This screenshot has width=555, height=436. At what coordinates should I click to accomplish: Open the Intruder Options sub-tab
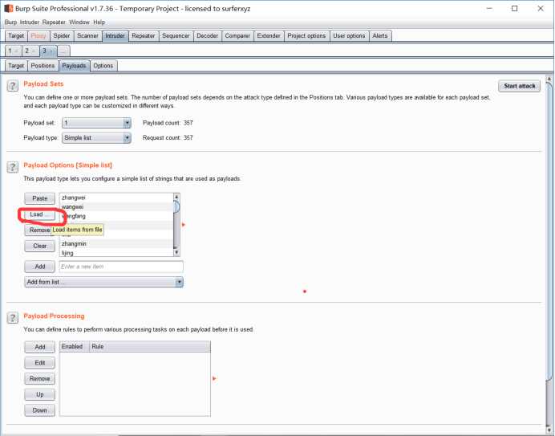(x=103, y=66)
